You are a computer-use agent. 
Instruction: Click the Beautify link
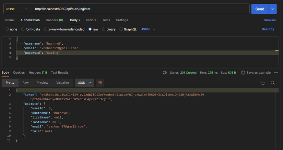pyautogui.click(x=268, y=29)
